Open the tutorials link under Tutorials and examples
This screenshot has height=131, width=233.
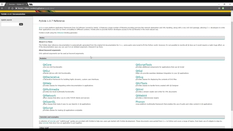click(x=52, y=121)
